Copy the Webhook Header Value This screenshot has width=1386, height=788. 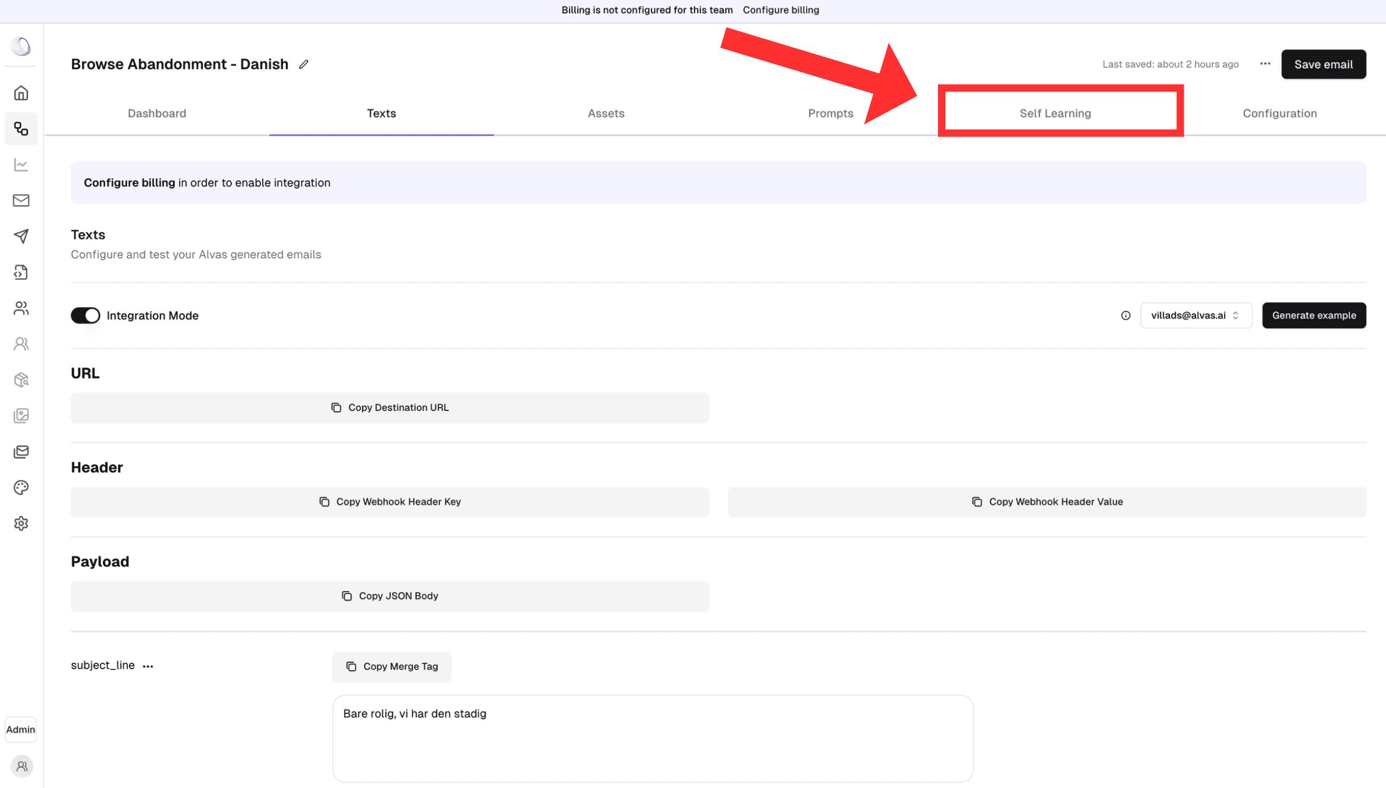point(1047,502)
